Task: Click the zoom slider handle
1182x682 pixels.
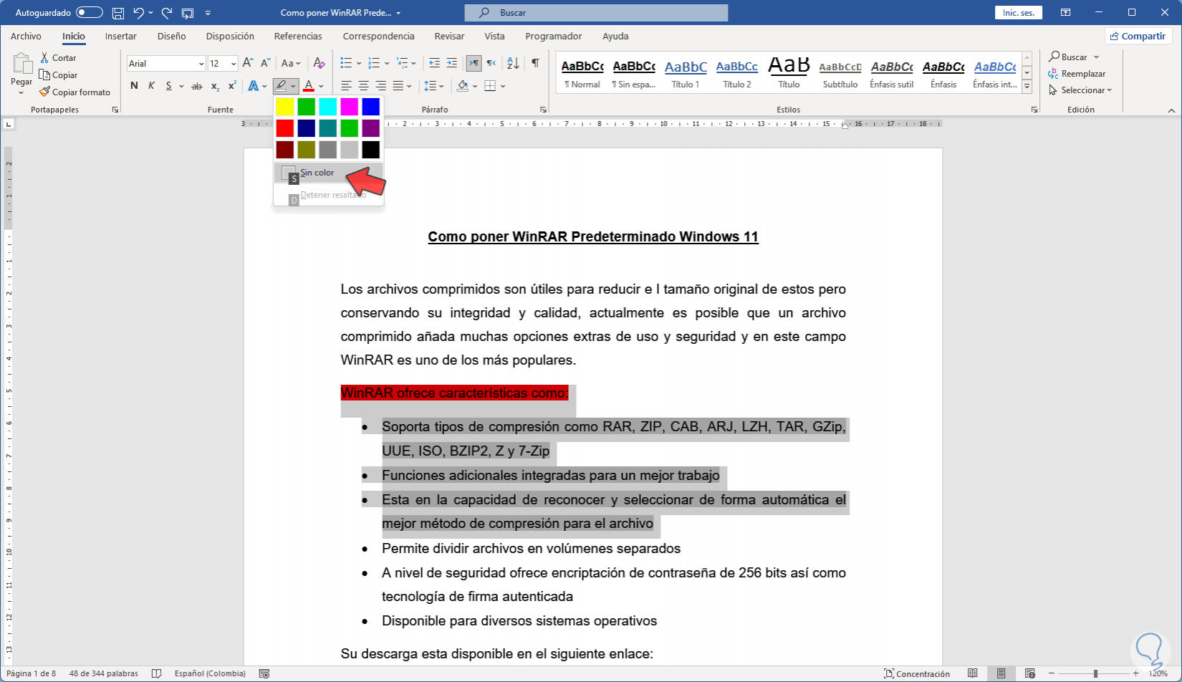Action: [x=1095, y=673]
